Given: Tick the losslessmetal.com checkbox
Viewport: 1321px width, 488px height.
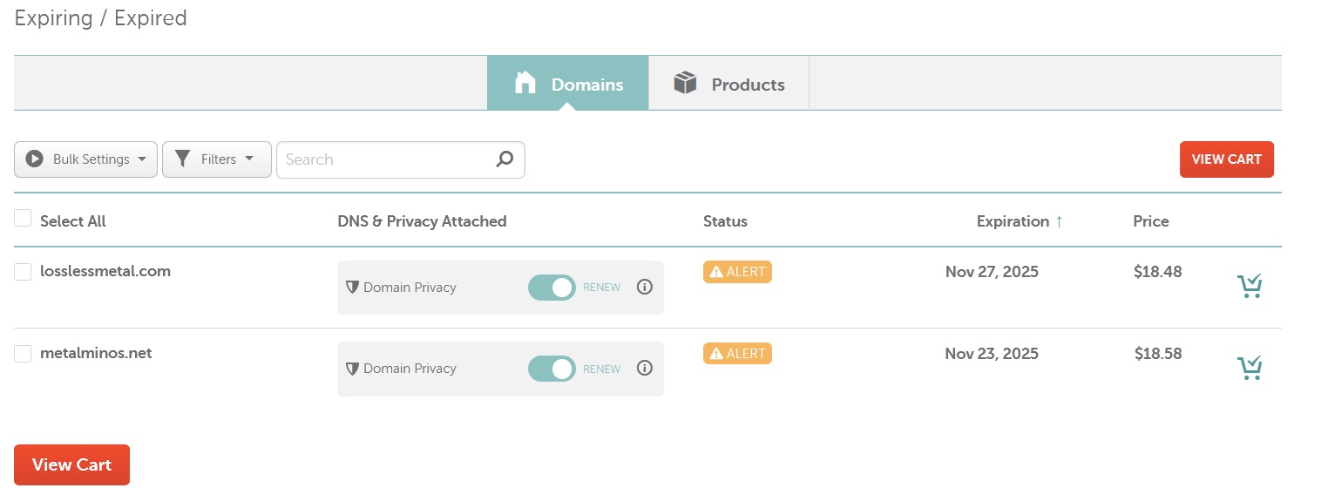Looking at the screenshot, I should (x=24, y=272).
